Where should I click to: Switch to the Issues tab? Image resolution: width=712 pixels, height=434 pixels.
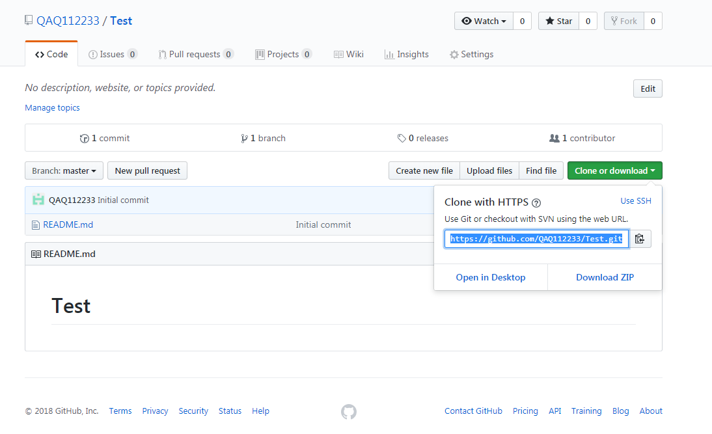click(113, 54)
